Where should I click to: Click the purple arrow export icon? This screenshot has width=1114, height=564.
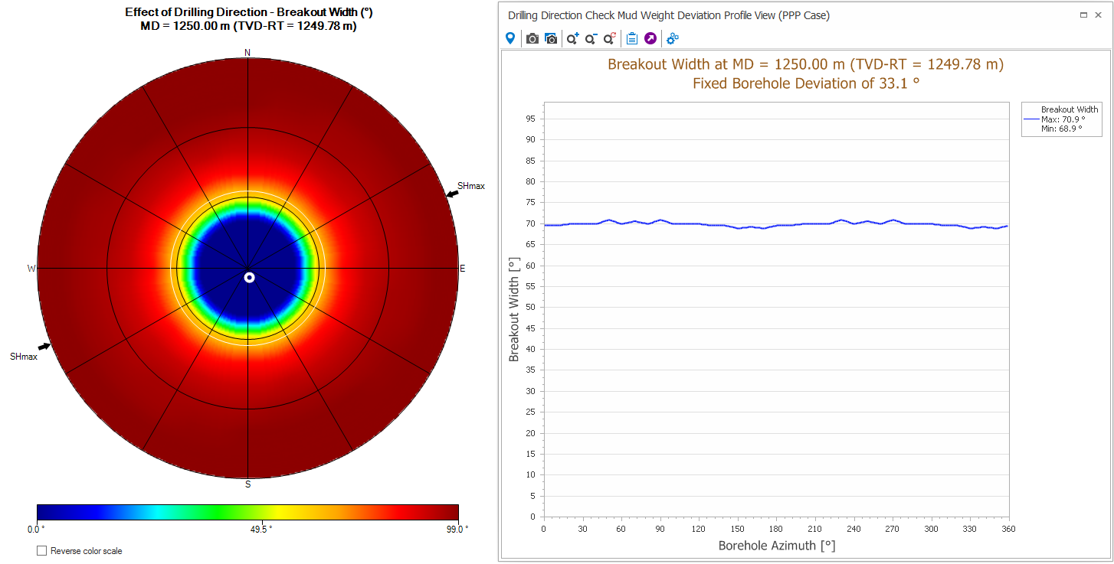click(x=650, y=38)
